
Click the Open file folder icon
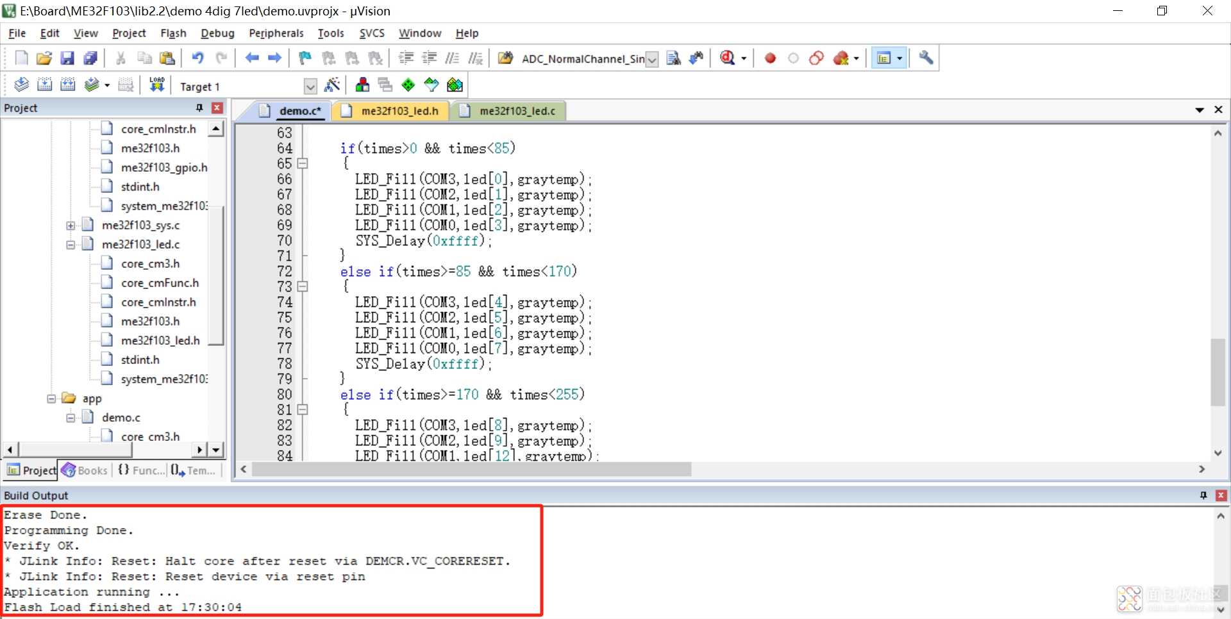pos(44,58)
